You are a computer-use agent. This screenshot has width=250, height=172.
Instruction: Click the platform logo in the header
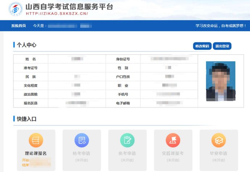point(15,9)
